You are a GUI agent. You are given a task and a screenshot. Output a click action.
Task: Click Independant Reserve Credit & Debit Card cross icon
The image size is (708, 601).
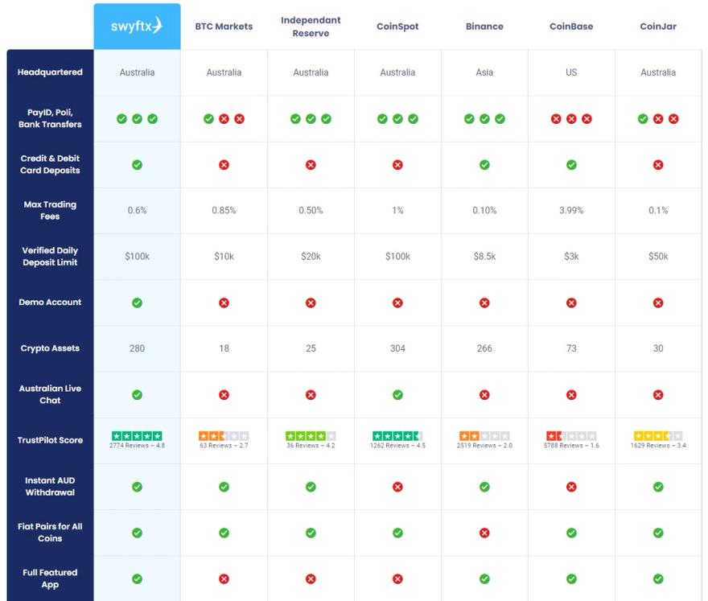[x=311, y=165]
